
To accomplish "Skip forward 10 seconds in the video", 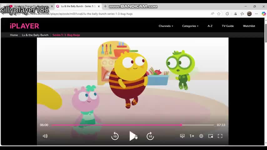I will point(150,136).
